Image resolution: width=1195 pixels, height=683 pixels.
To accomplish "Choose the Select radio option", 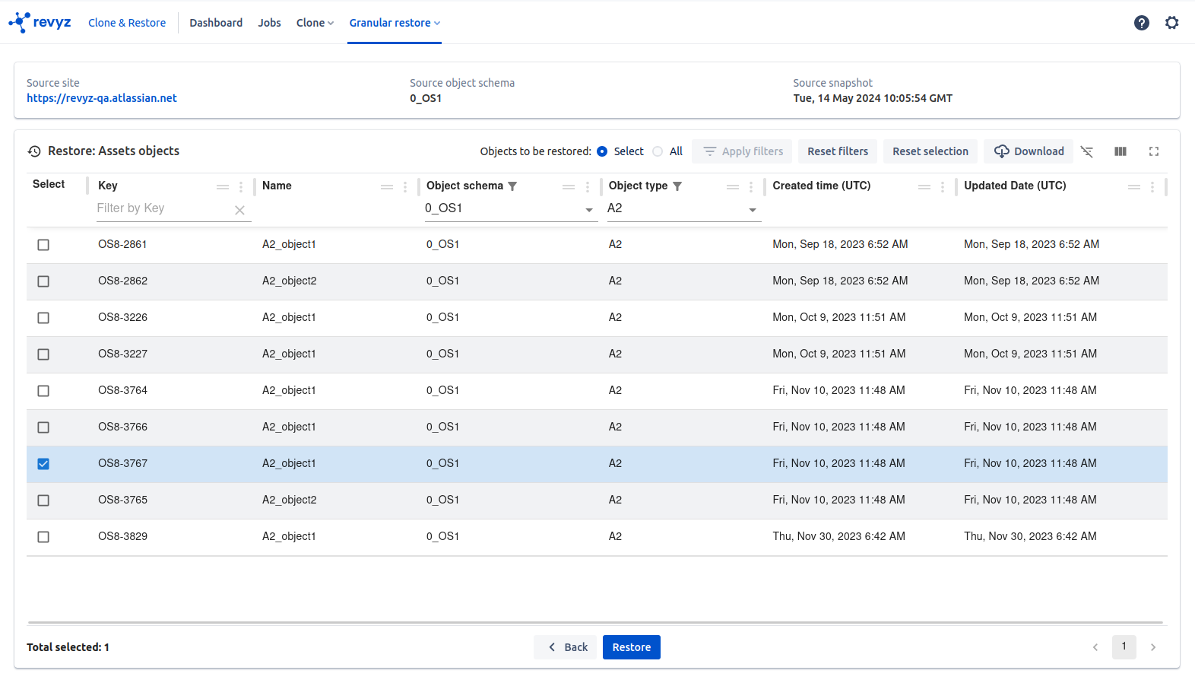I will coord(602,151).
